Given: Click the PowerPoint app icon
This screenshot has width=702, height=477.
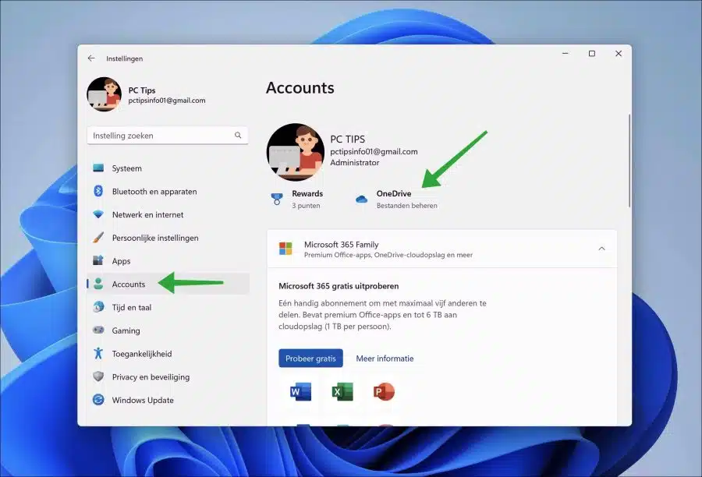Looking at the screenshot, I should tap(384, 391).
